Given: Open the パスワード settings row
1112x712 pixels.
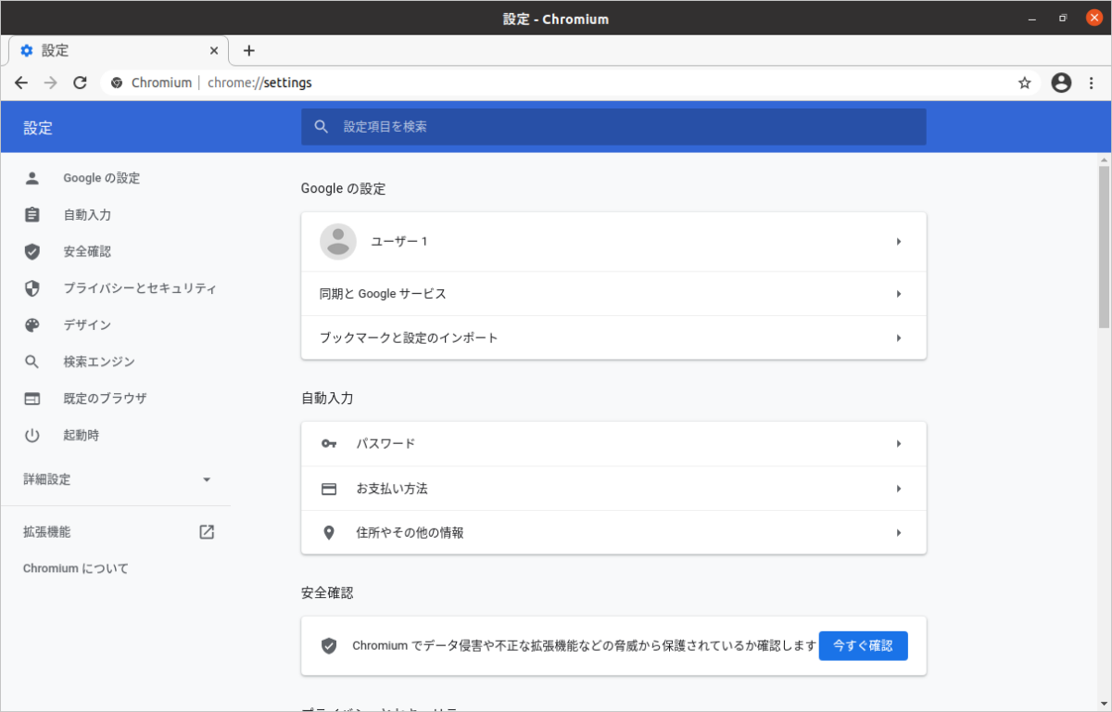Looking at the screenshot, I should tap(613, 444).
